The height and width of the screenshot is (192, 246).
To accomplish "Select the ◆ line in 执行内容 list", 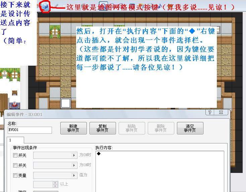I will click(160, 154).
